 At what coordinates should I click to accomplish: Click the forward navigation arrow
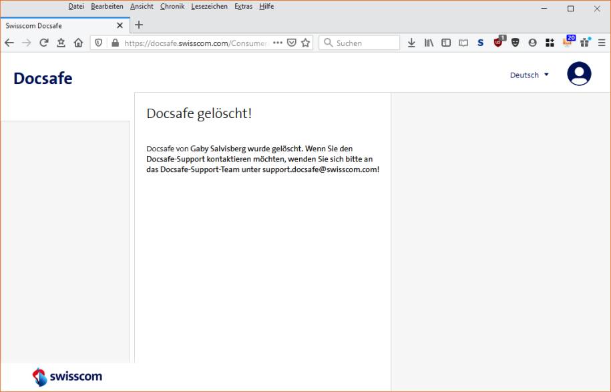coord(27,43)
